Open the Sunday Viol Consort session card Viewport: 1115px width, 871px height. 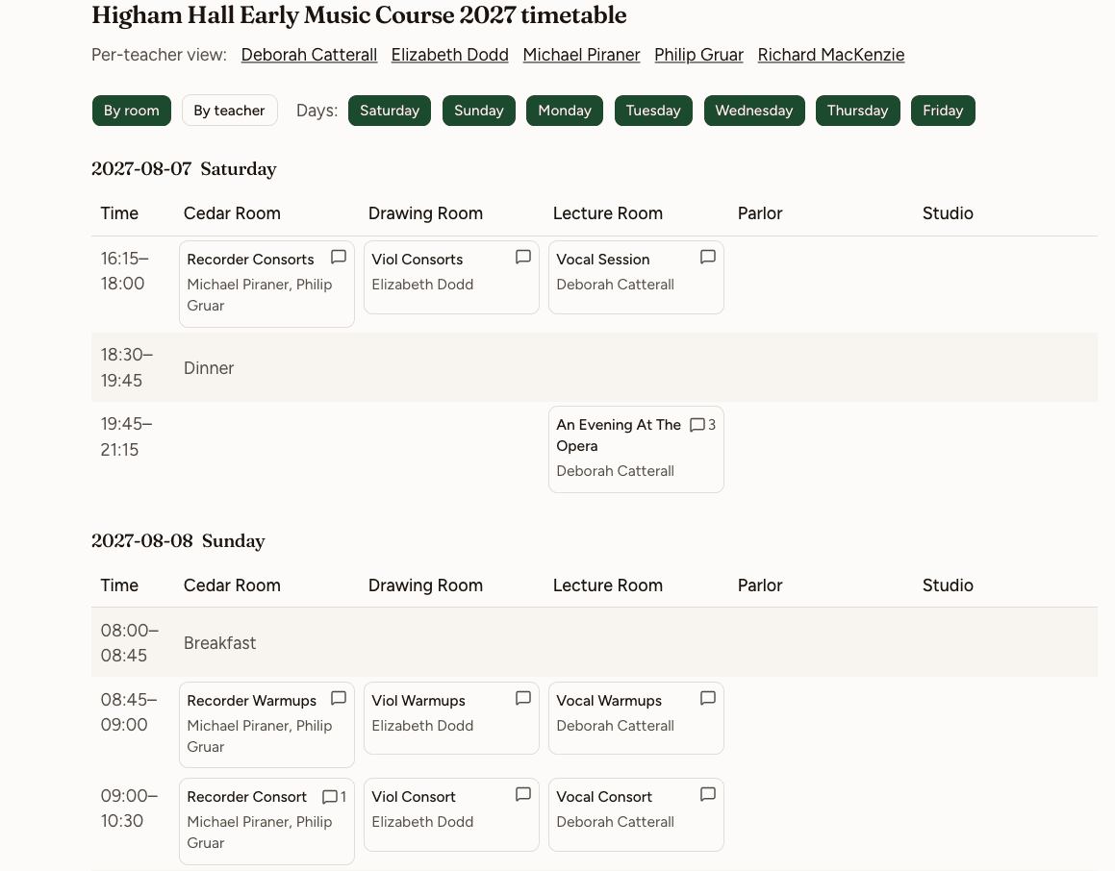[x=451, y=815]
